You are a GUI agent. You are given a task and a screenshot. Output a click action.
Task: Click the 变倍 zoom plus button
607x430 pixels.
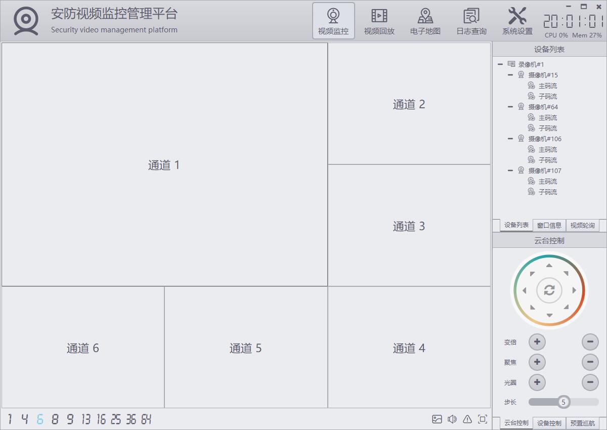[x=537, y=342]
